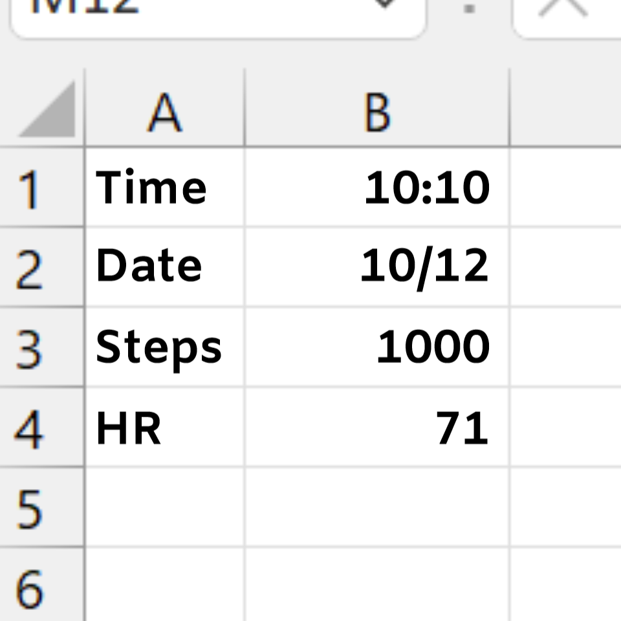Select row 5 header
This screenshot has width=621, height=621.
coord(41,507)
